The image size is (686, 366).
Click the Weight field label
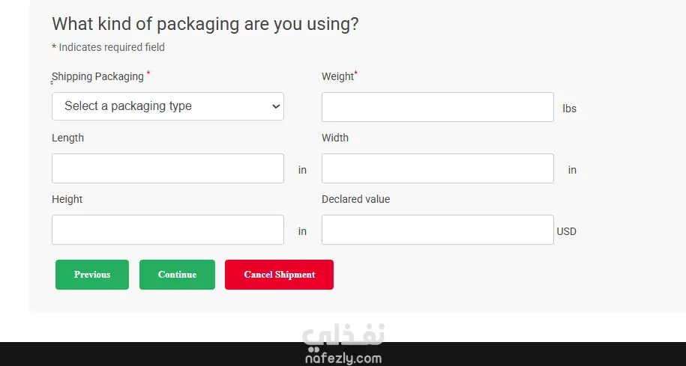coord(337,76)
